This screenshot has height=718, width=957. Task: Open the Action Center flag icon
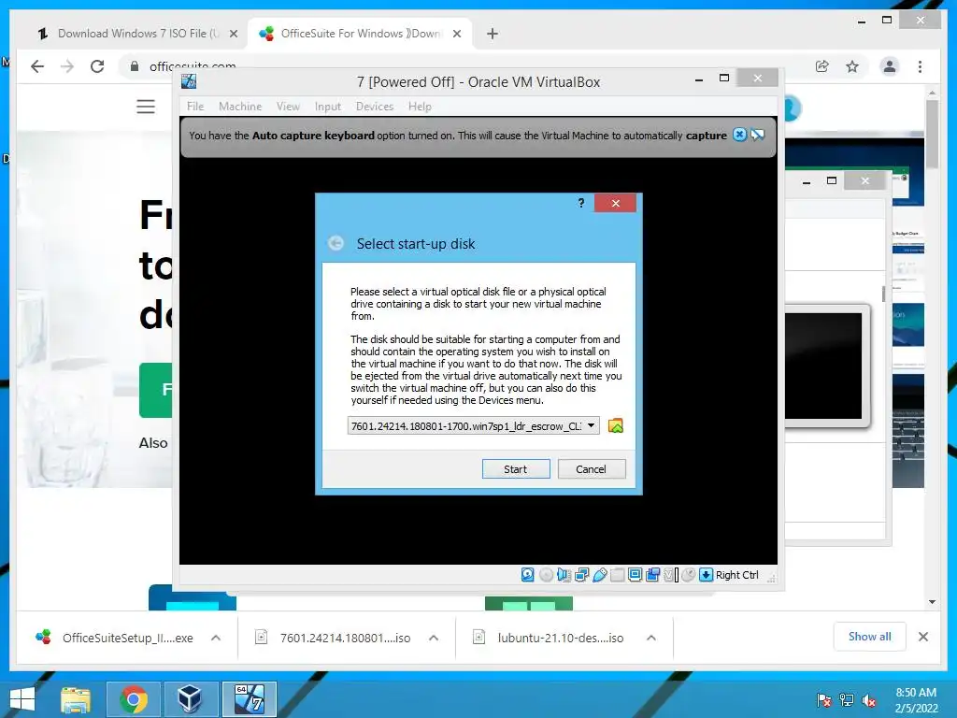[x=824, y=700]
